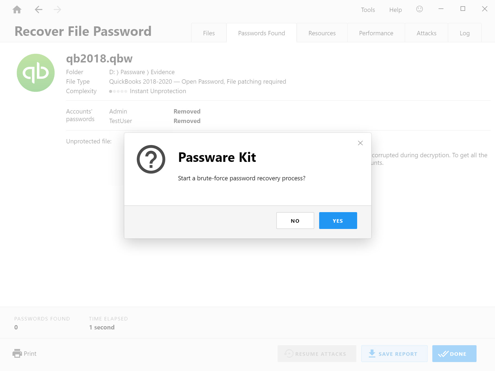Screen dimensions: 495x371
Task: Close the Passware application window
Action: (485, 9)
